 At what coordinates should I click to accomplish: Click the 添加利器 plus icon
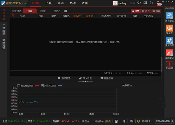[169, 64]
